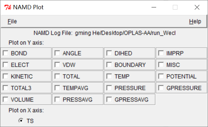Tick the TOTAL checkbox
This screenshot has width=208, height=127.
coord(57,77)
